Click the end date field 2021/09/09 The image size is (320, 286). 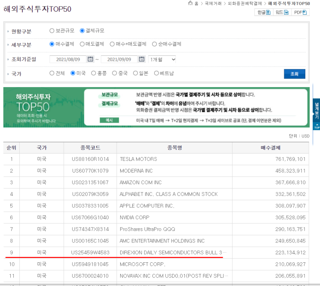[x=119, y=60]
